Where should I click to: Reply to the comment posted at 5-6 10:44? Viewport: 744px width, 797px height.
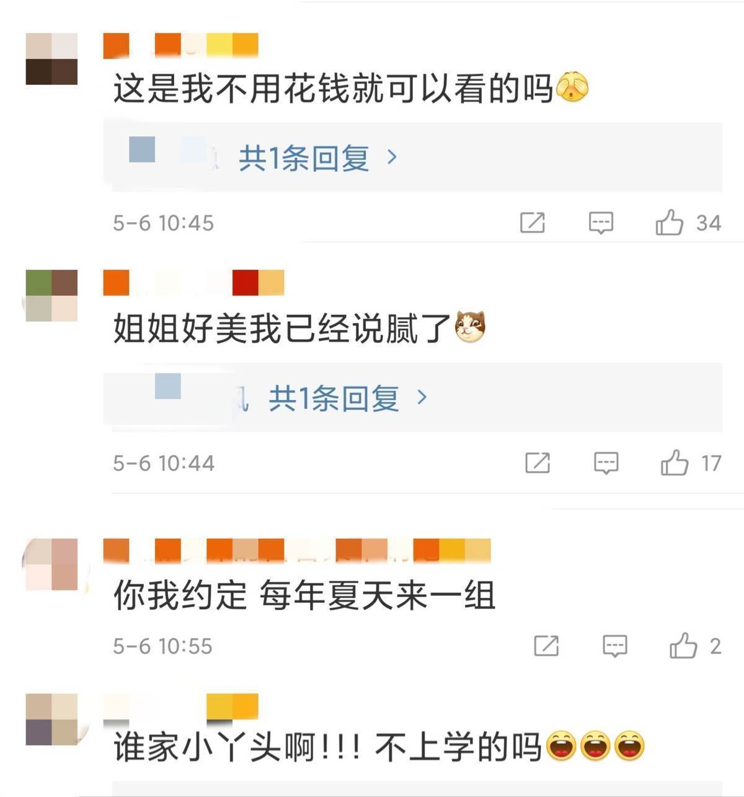pyautogui.click(x=606, y=463)
